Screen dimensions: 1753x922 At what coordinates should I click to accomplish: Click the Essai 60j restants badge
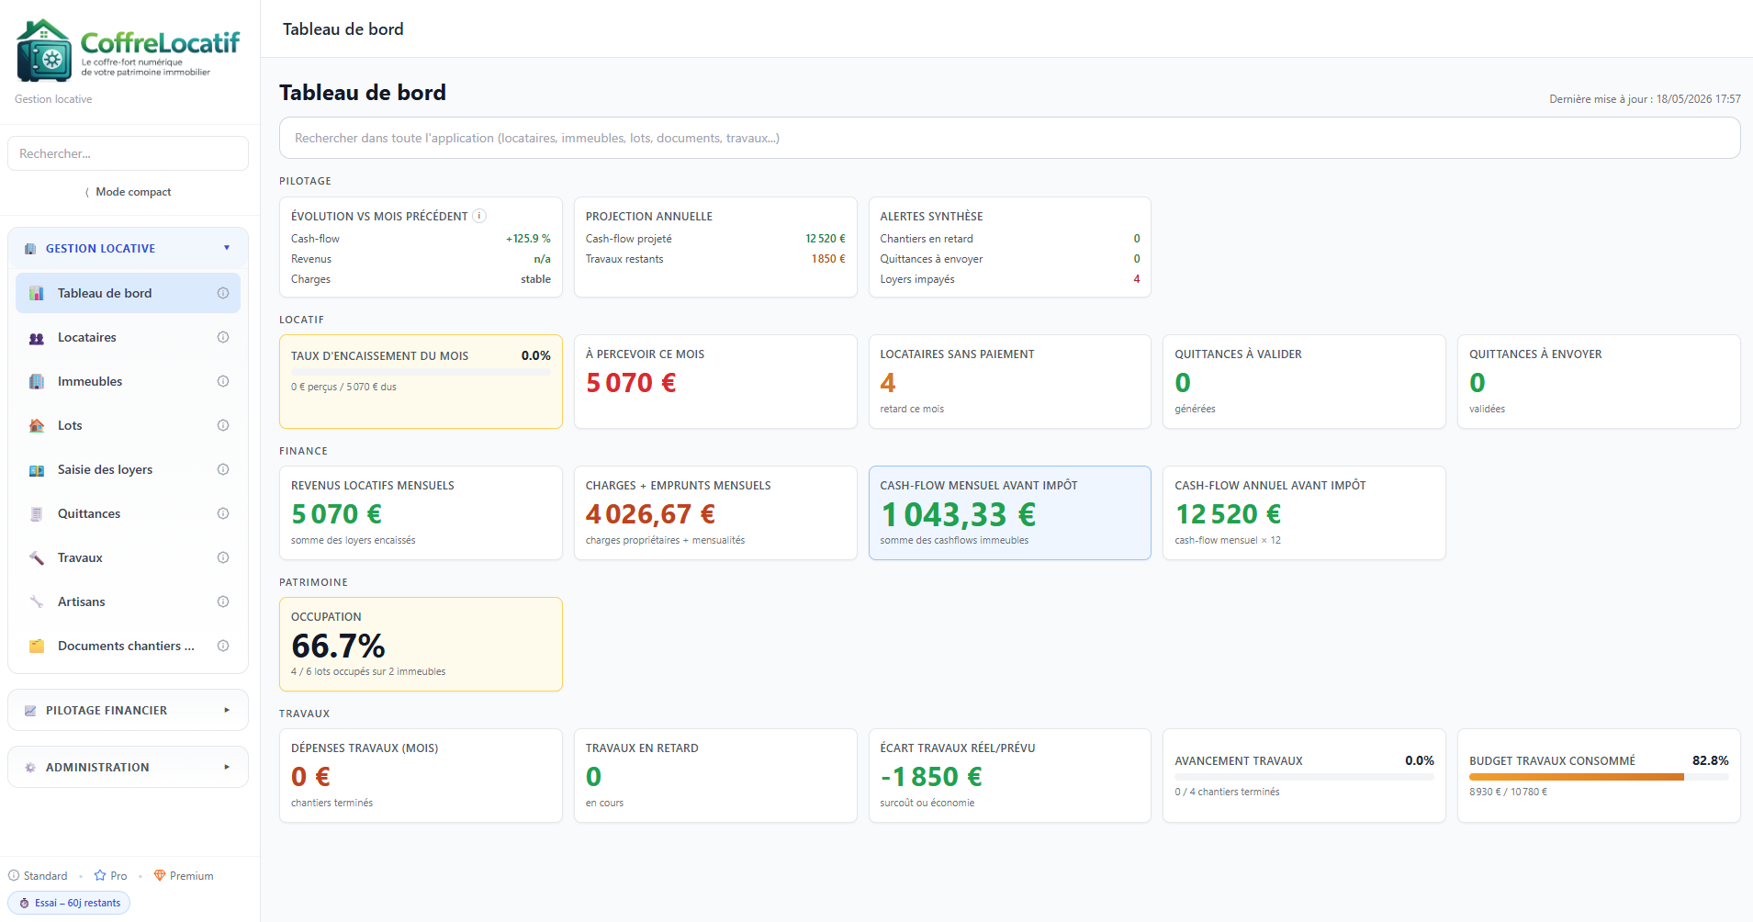click(x=69, y=903)
